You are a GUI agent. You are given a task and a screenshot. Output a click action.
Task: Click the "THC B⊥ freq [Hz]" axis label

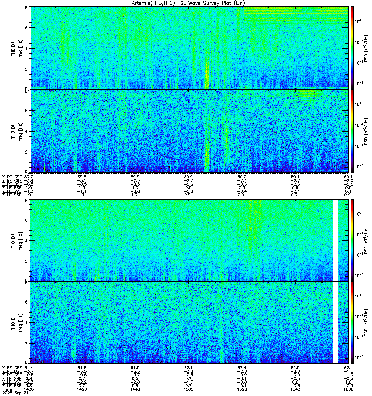click(17, 240)
